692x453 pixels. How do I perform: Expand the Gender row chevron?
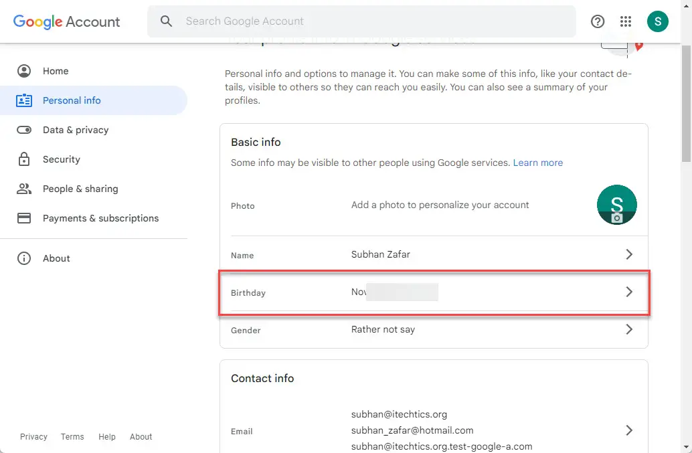628,329
